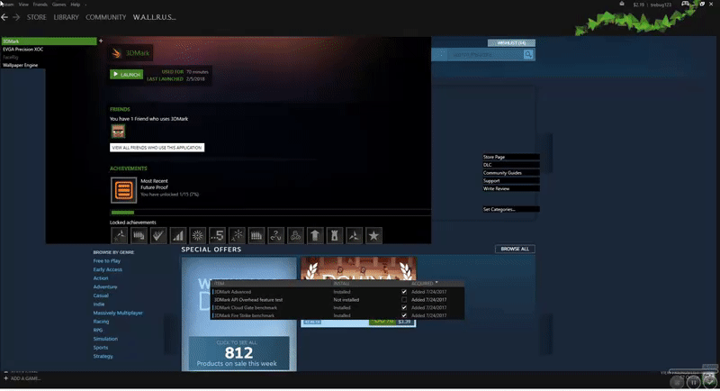Viewport: 720px width, 391px height.
Task: Click the 3DMark logo icon in header
Action: tap(117, 53)
